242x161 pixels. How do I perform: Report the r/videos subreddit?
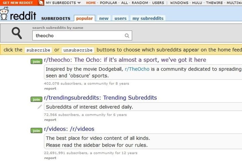pyautogui.click(x=50, y=158)
